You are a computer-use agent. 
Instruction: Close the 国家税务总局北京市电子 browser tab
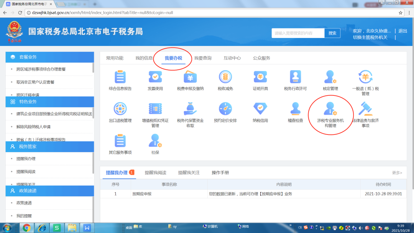tap(51, 4)
